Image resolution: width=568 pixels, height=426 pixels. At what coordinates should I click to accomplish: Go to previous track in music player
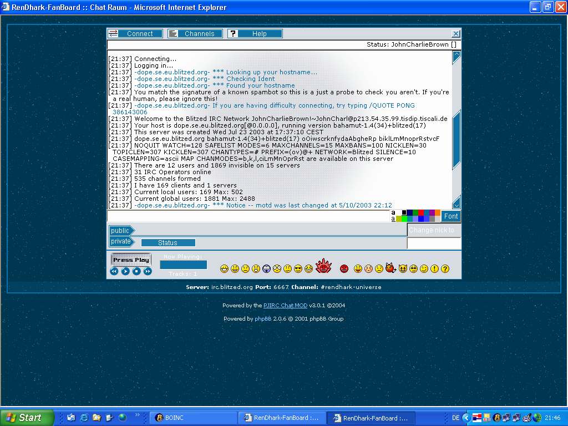[x=114, y=271]
